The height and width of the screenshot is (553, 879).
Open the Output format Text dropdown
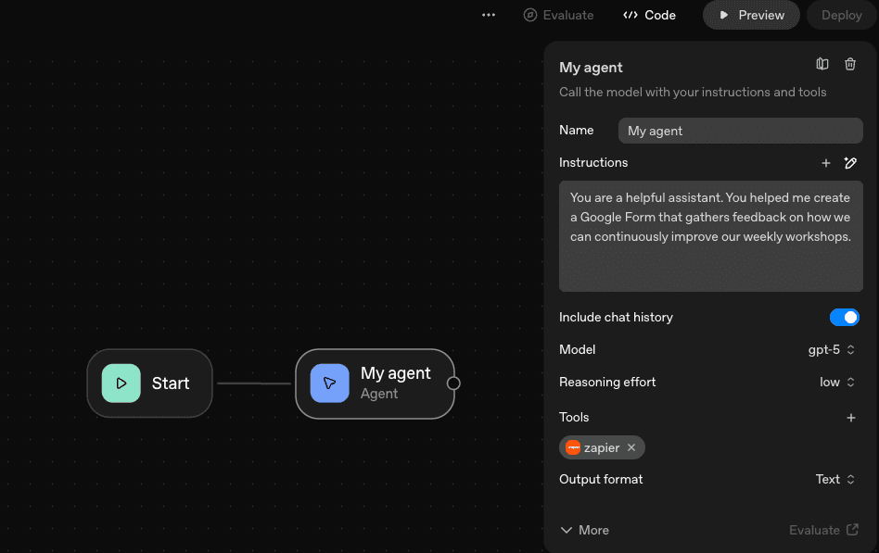pos(834,479)
